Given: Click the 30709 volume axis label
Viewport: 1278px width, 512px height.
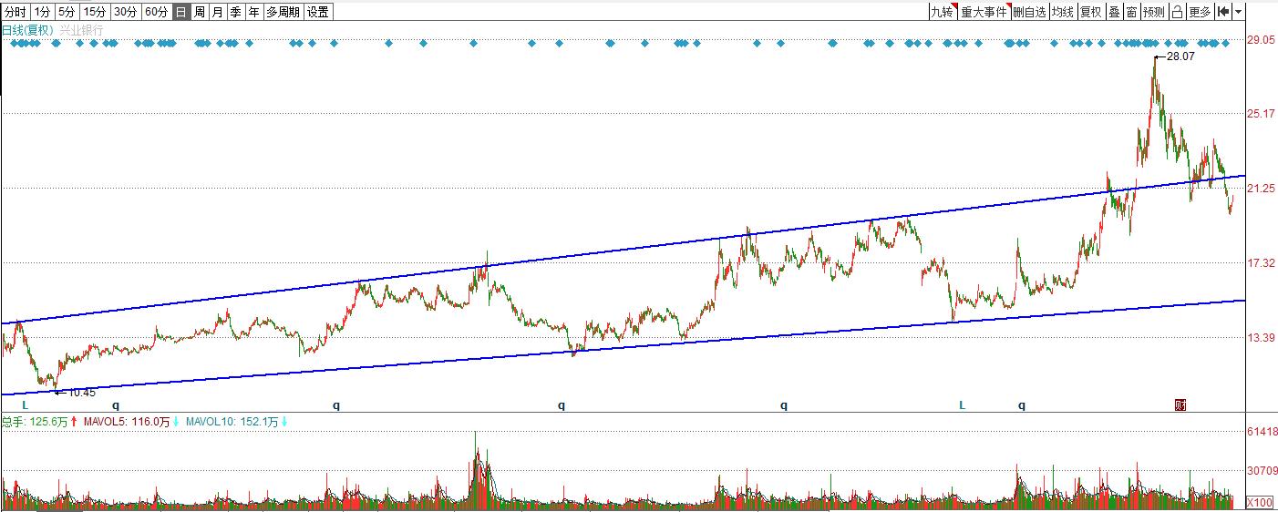Looking at the screenshot, I should (x=1261, y=471).
